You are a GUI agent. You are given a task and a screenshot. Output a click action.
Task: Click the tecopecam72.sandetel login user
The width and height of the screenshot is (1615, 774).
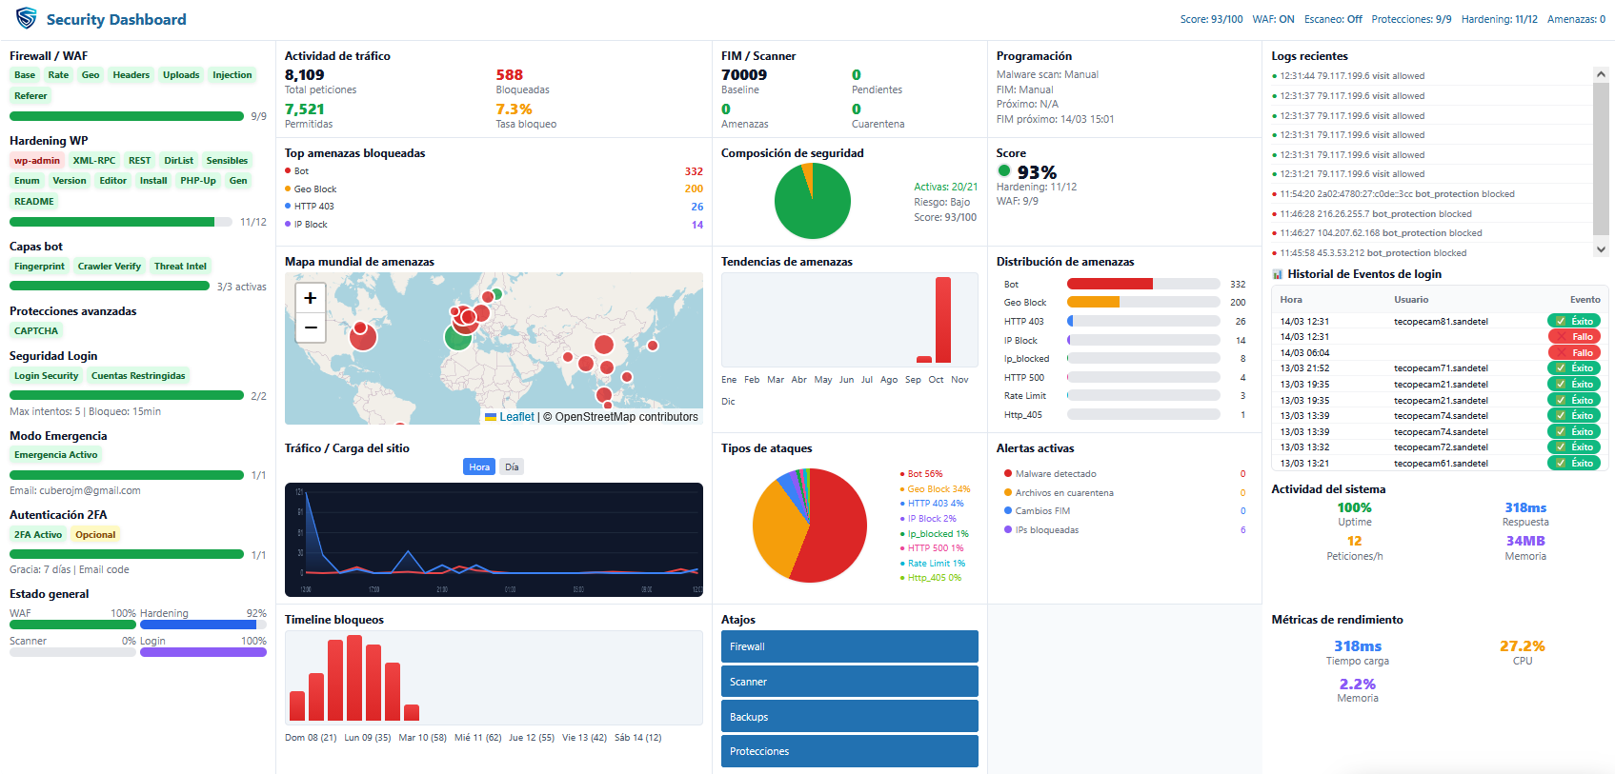tap(1441, 447)
